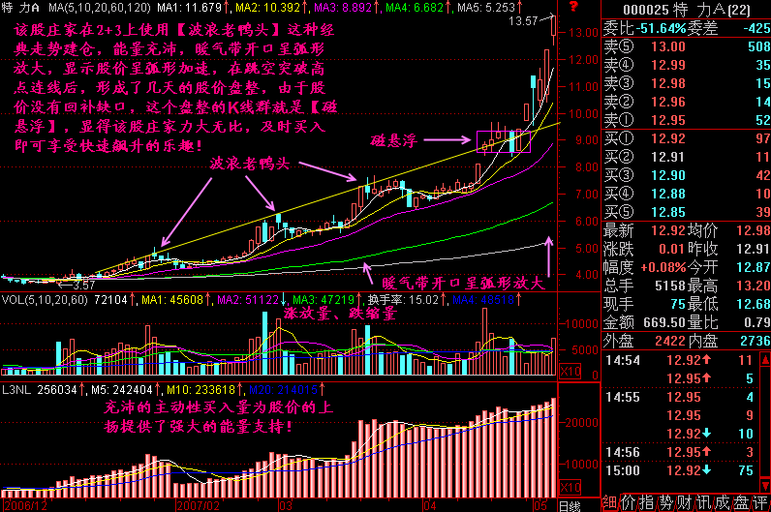Screen dimensions: 771x512
Task: Click the X10 scale box in L3NL panel
Action: tap(571, 487)
